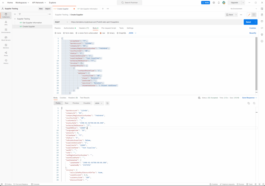
Task: Open the History sidebar panel
Action: pyautogui.click(x=6, y=62)
